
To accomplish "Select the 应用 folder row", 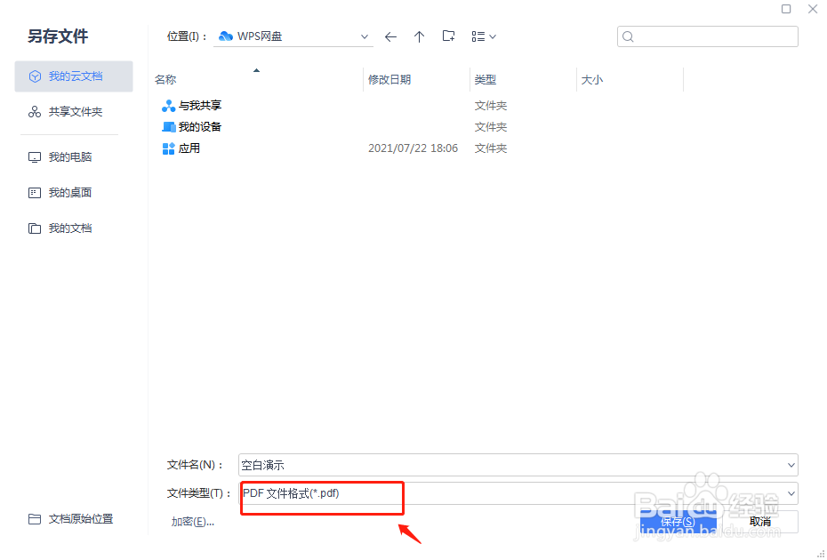I will point(417,148).
